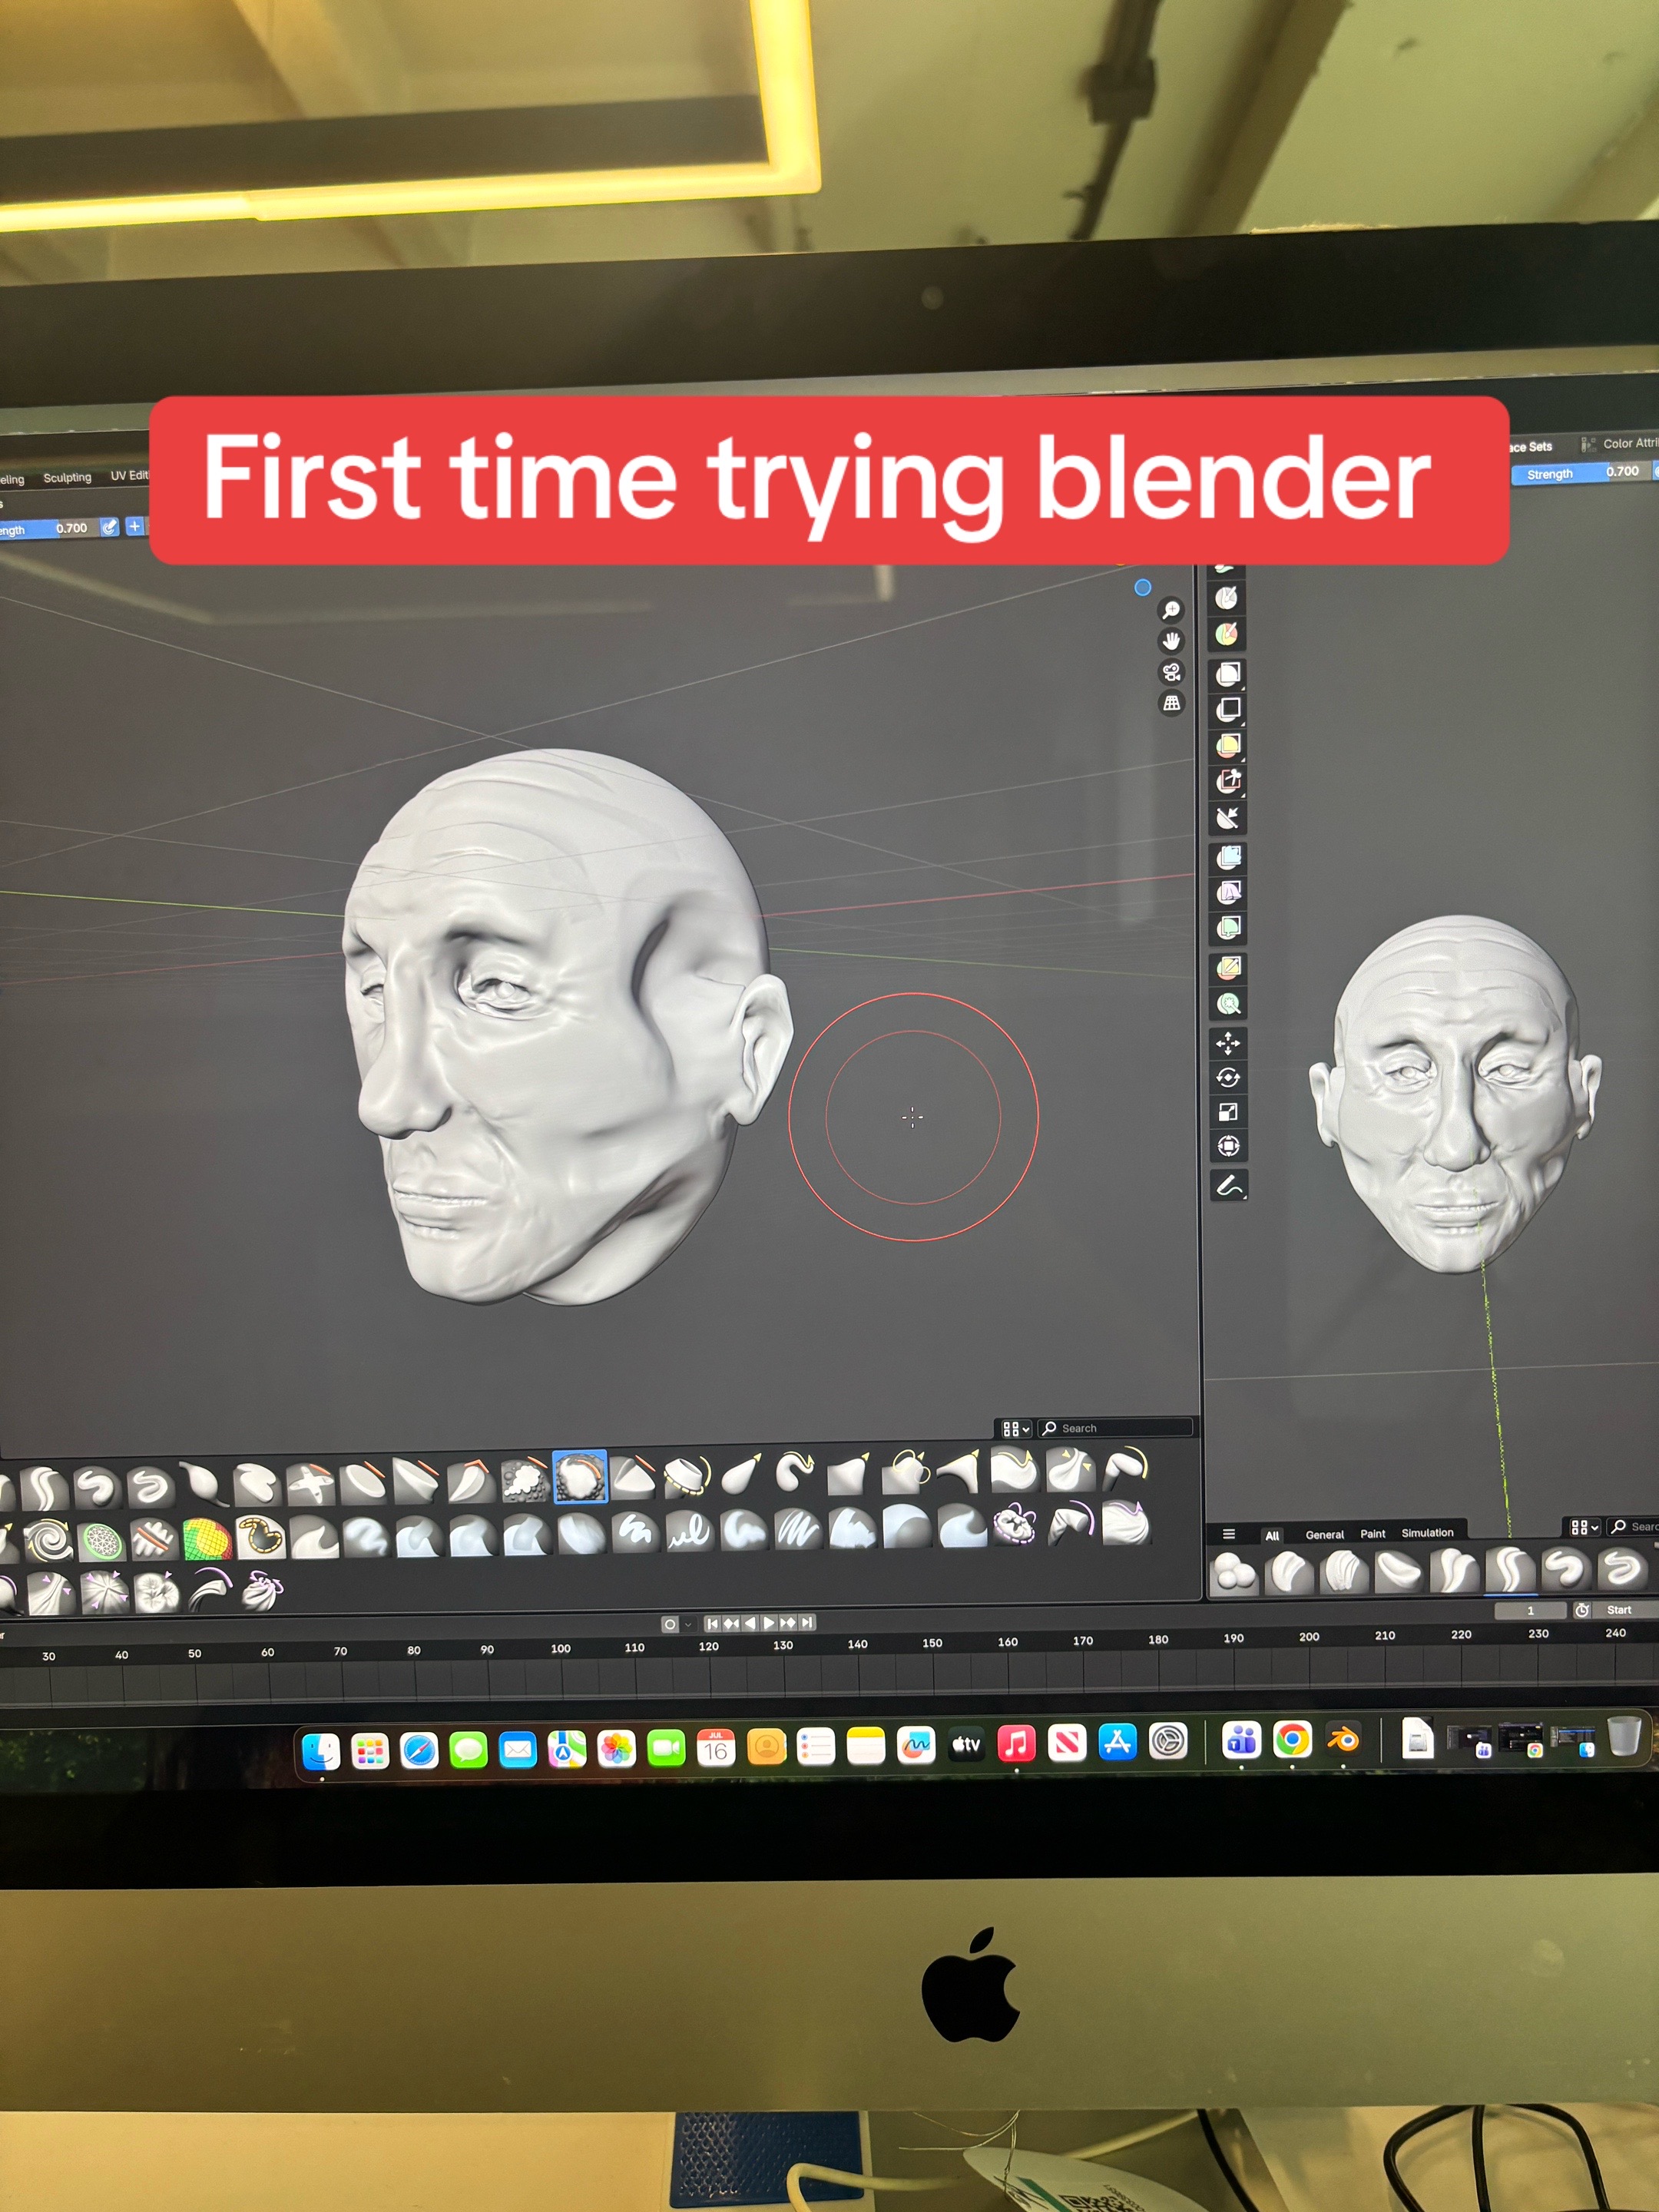The height and width of the screenshot is (2212, 1659).
Task: Activate the Move transform tool
Action: 1228,1044
